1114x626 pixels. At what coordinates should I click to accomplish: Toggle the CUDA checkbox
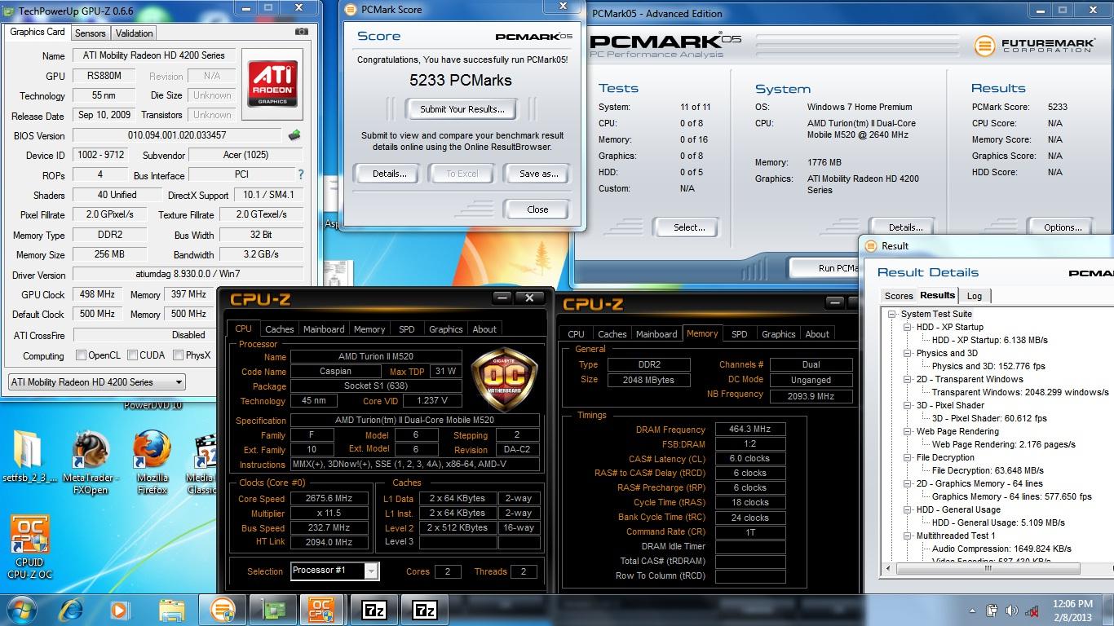point(133,355)
